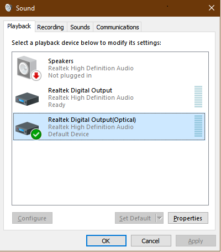The height and width of the screenshot is (252, 221).
Task: Click the Set Default button
Action: click(135, 218)
